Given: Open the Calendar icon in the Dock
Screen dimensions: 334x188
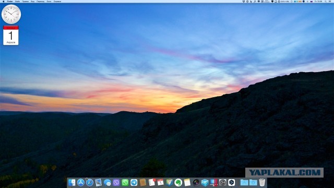Looking at the screenshot, I should 160,182.
